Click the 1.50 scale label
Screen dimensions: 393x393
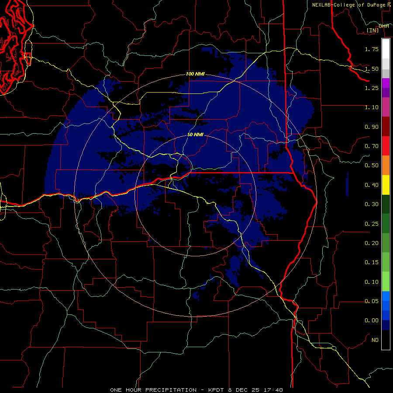372,69
